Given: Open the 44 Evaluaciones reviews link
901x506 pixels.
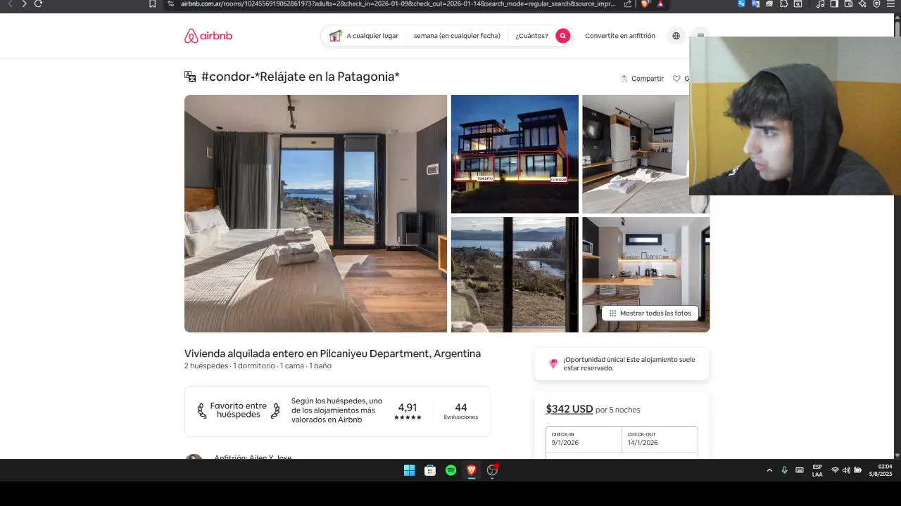Looking at the screenshot, I should (461, 412).
